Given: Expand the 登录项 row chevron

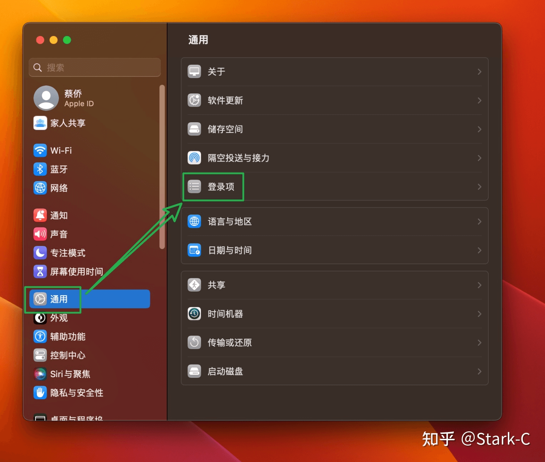Looking at the screenshot, I should 479,187.
